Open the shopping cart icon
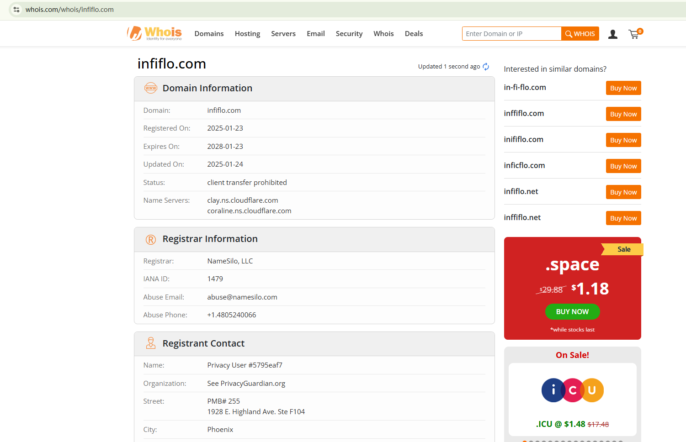Screen dimensions: 686x442 634,34
